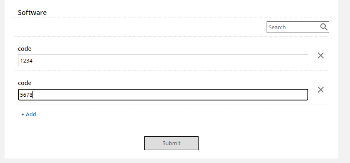The image size is (350, 163).
Task: Submit the Software form
Action: [171, 143]
